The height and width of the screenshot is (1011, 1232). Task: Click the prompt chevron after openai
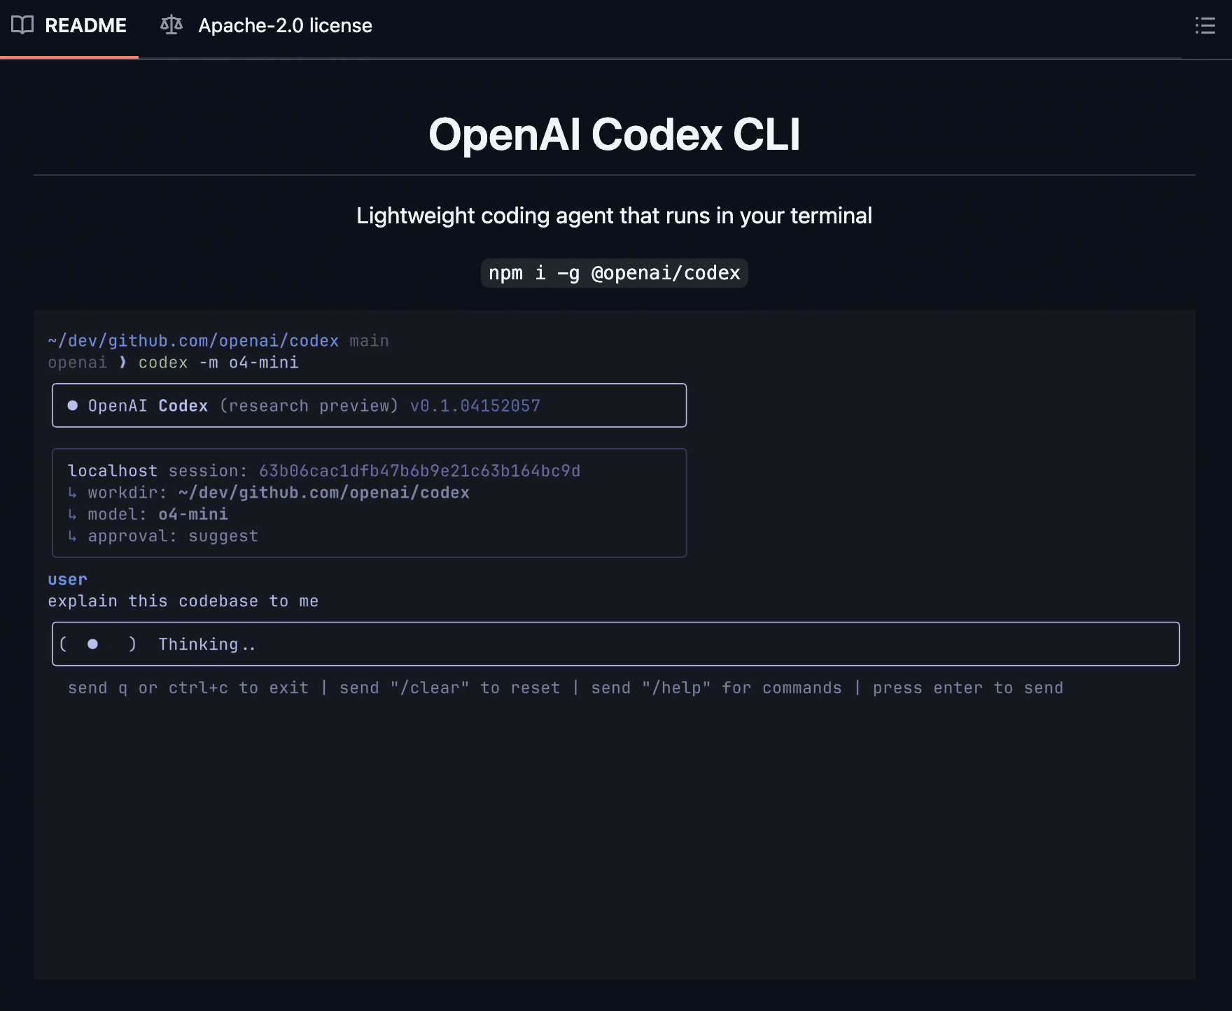click(x=123, y=362)
